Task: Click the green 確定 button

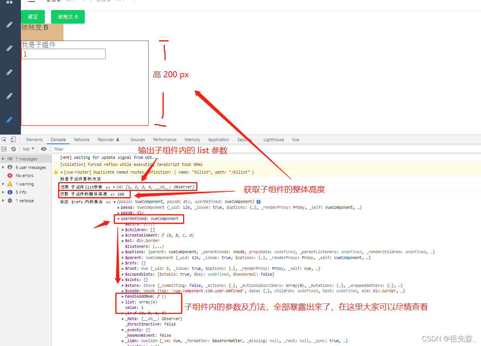Action: pos(33,17)
